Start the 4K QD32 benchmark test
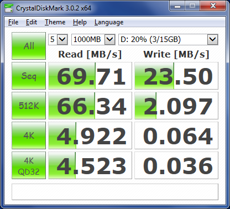The image size is (230, 209). [x=29, y=165]
